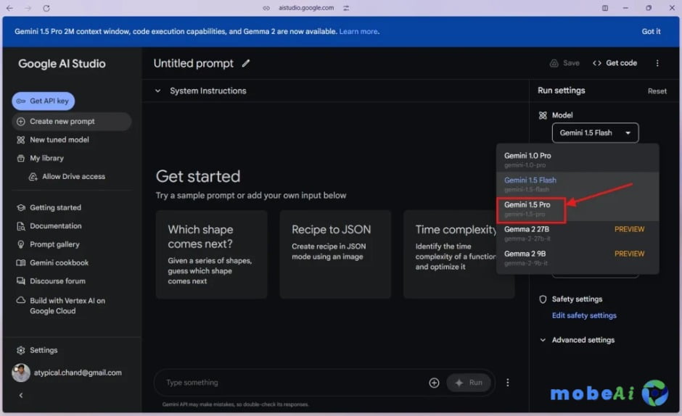Open Settings in the left sidebar
This screenshot has width=682, height=416.
[x=43, y=350]
